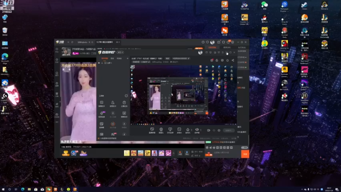Open the 摄像头 camera source in 直播伴侣
This screenshot has height=192, width=341.
click(x=161, y=131)
